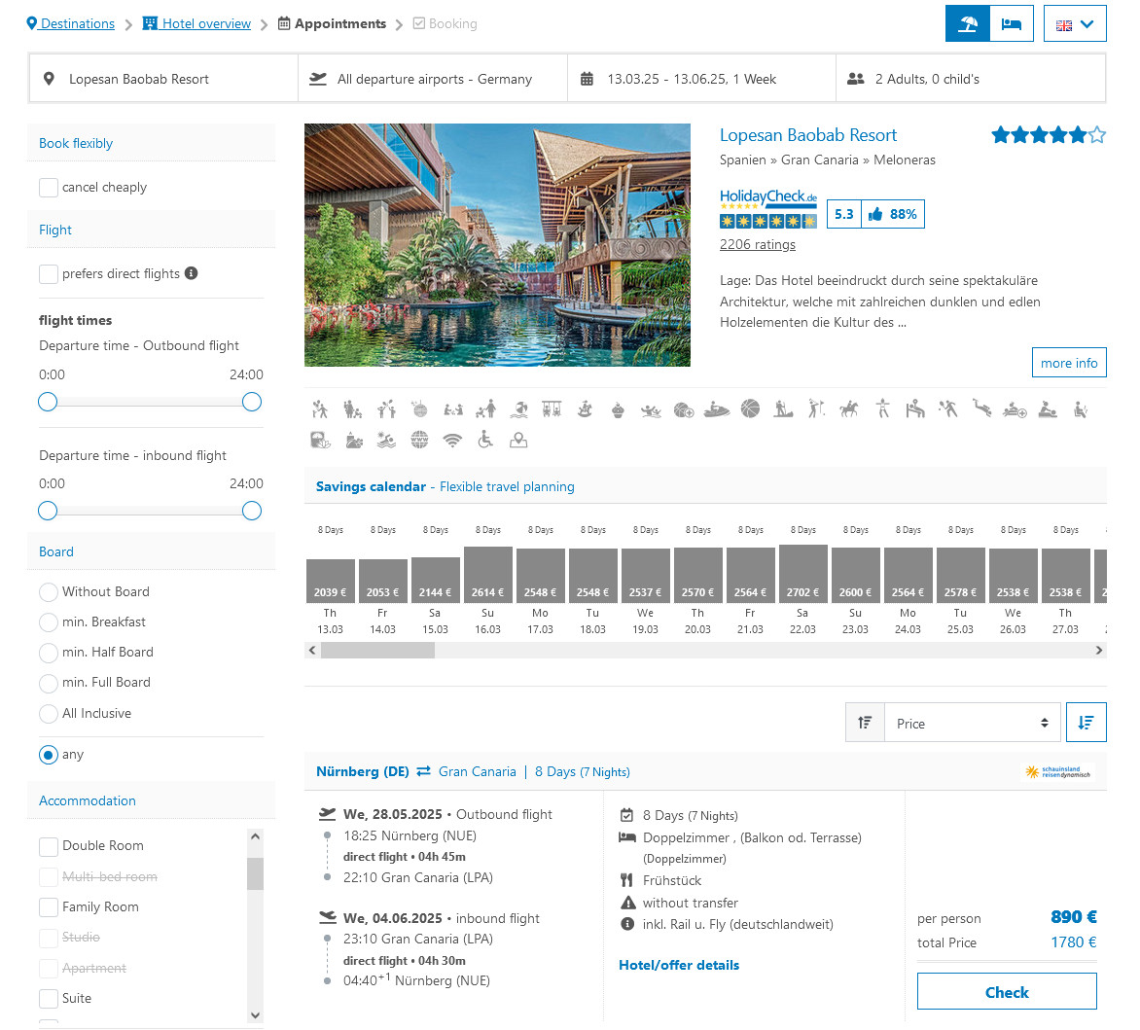Select the min. Breakfast radio option
The height and width of the screenshot is (1030, 1140).
49,622
